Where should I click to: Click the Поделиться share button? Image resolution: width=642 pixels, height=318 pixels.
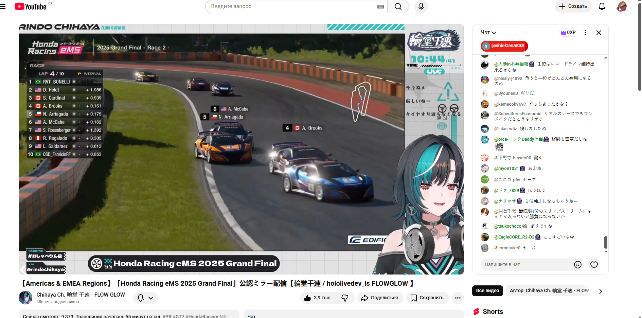[x=380, y=298]
